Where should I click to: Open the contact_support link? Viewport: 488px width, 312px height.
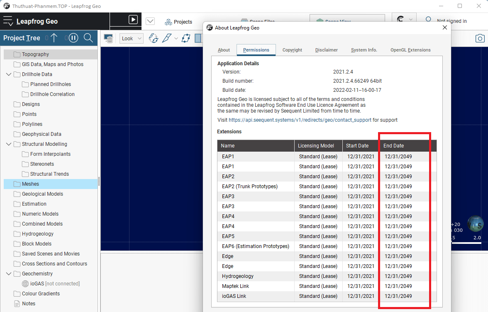[x=300, y=120]
